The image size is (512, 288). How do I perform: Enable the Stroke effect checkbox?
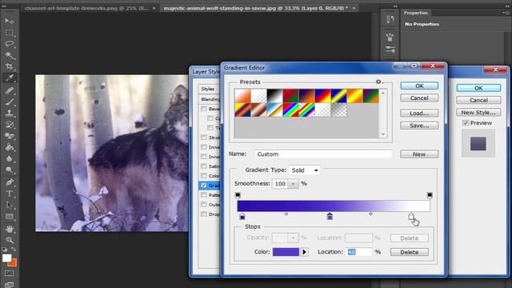click(x=204, y=138)
